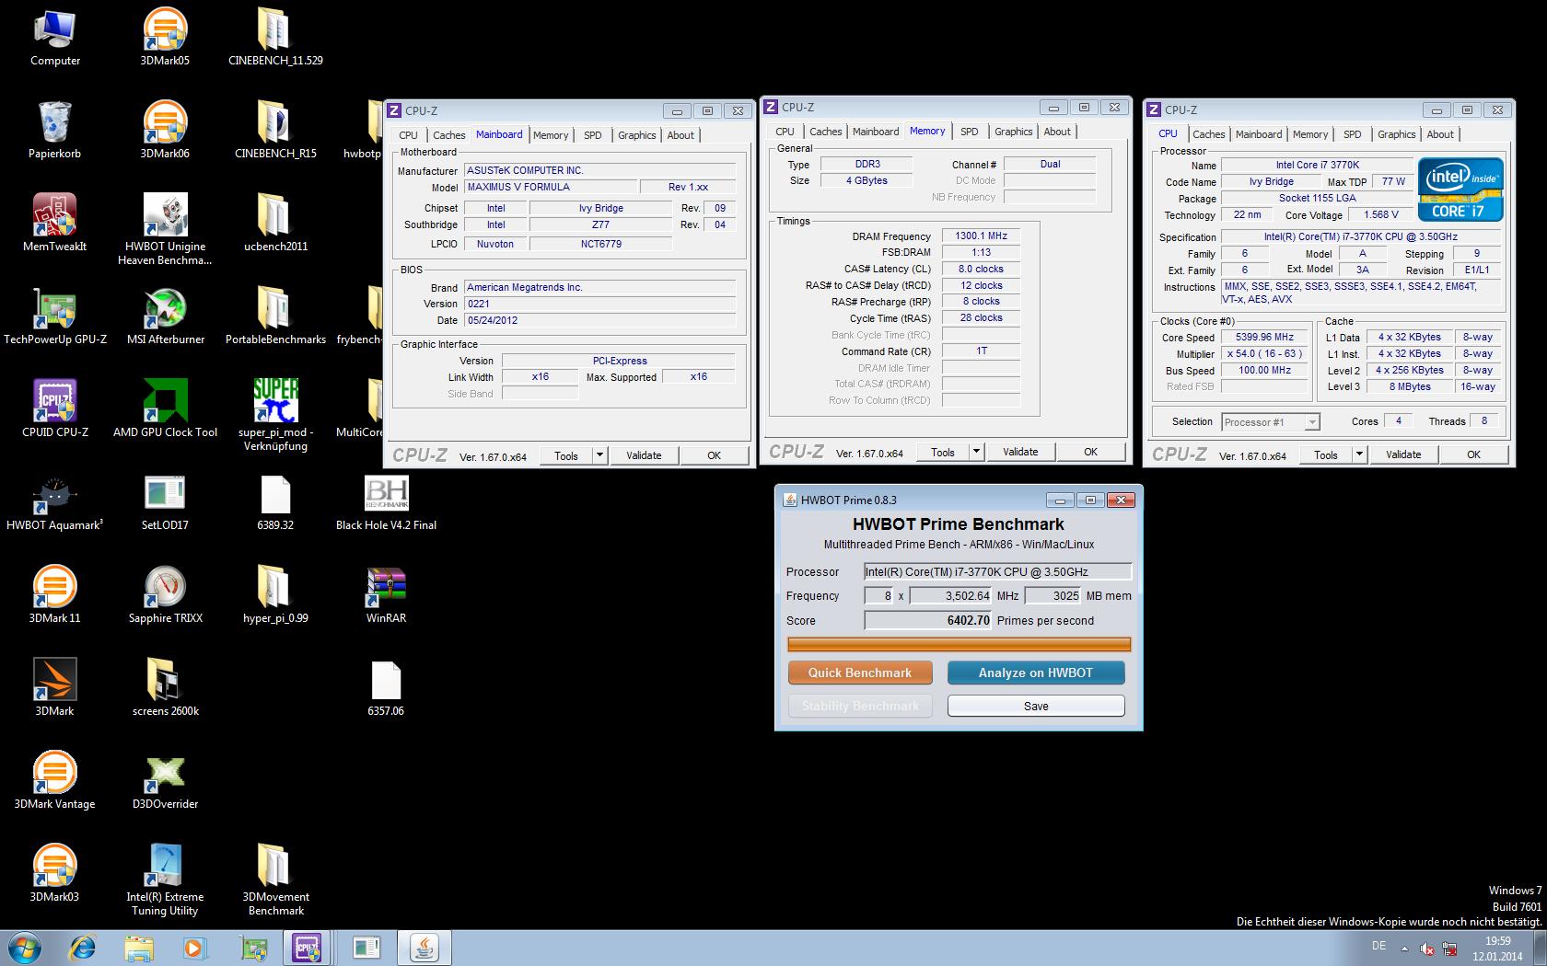Open the 6357.06 file
The image size is (1547, 966).
pyautogui.click(x=387, y=688)
